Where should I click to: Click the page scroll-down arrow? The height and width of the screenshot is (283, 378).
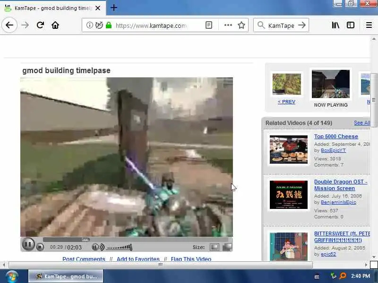(x=374, y=257)
